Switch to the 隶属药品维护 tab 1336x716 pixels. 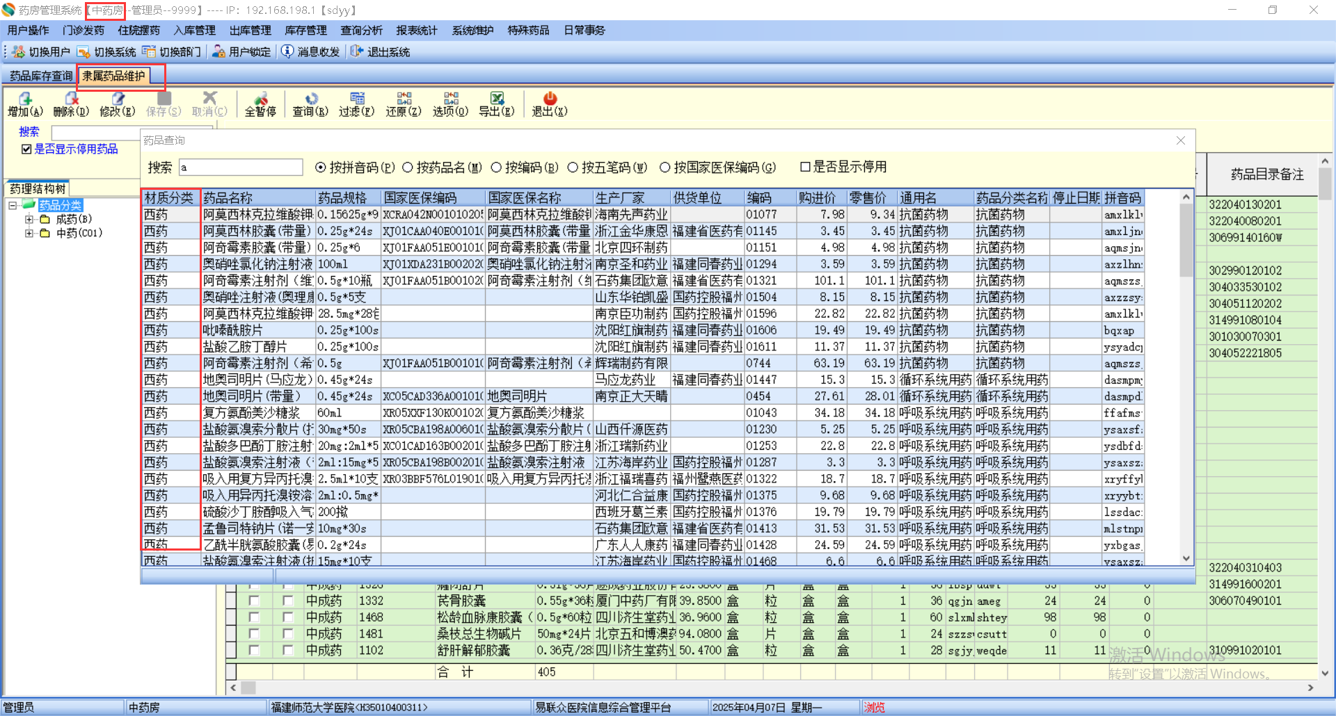tap(114, 76)
